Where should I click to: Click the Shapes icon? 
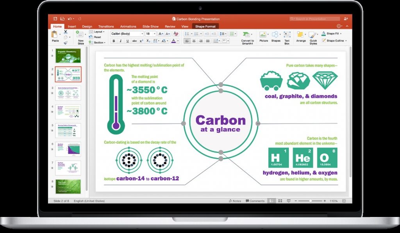(x=275, y=34)
